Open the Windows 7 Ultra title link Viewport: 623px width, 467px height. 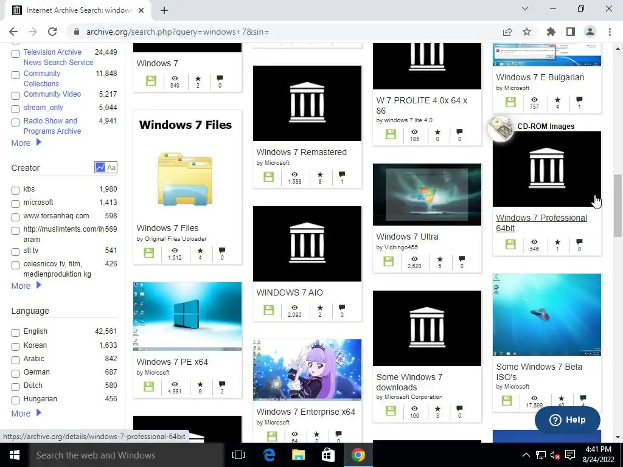click(407, 237)
